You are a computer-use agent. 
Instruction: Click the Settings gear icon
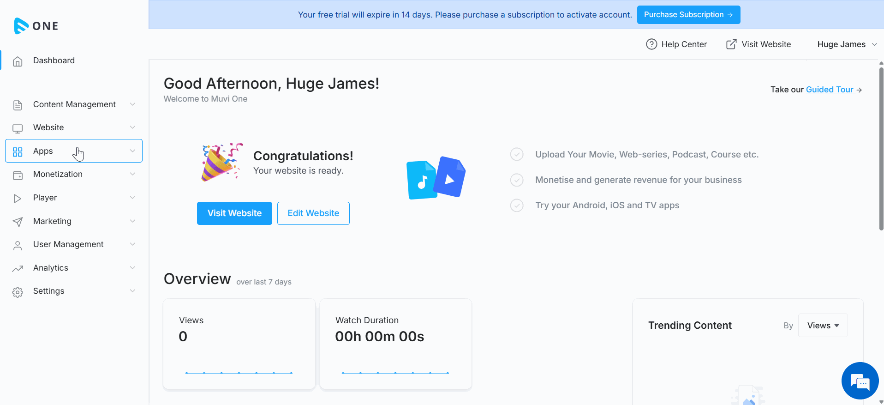[x=18, y=291]
